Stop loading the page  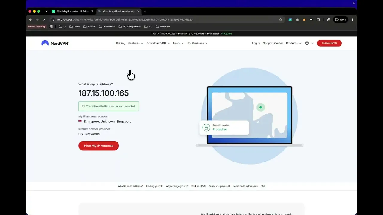44,20
